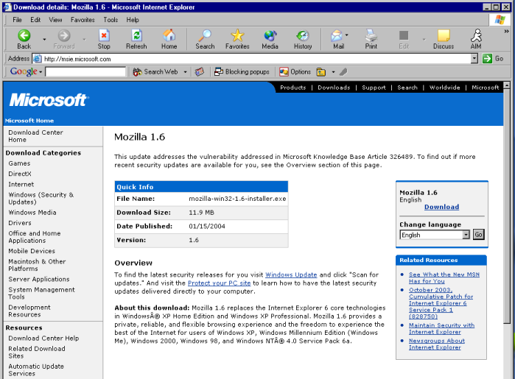This screenshot has height=379, width=515.
Task: Open the Search Web dropdown arrow
Action: click(x=185, y=72)
